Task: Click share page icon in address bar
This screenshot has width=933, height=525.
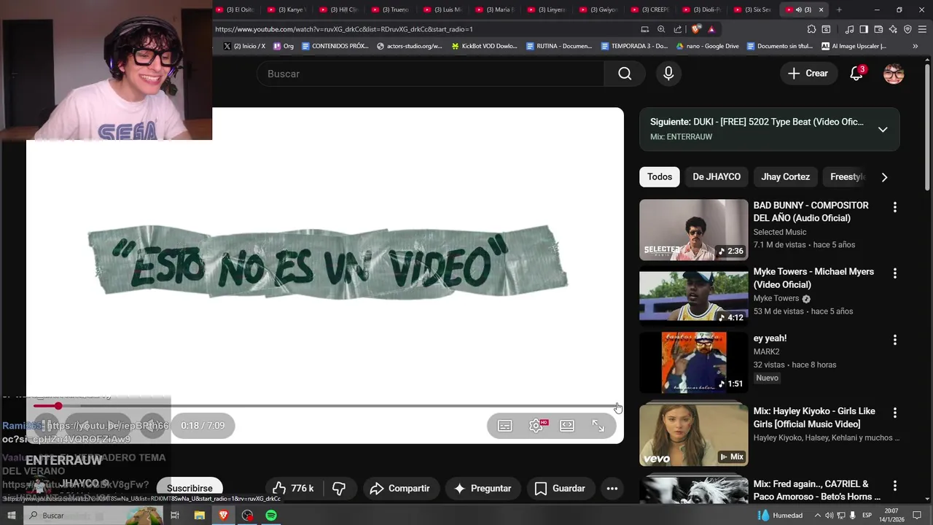Action: 678,29
